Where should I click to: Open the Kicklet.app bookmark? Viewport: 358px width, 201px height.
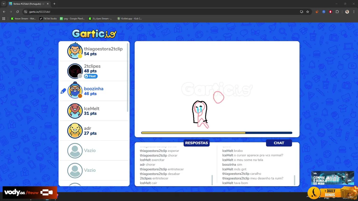[129, 19]
